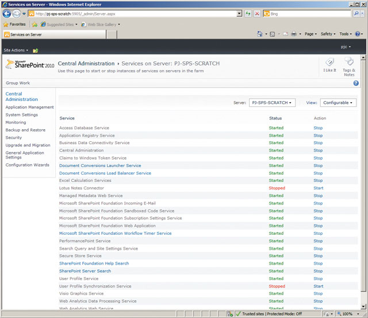Open the Safety menu
This screenshot has width=368, height=318.
point(328,34)
